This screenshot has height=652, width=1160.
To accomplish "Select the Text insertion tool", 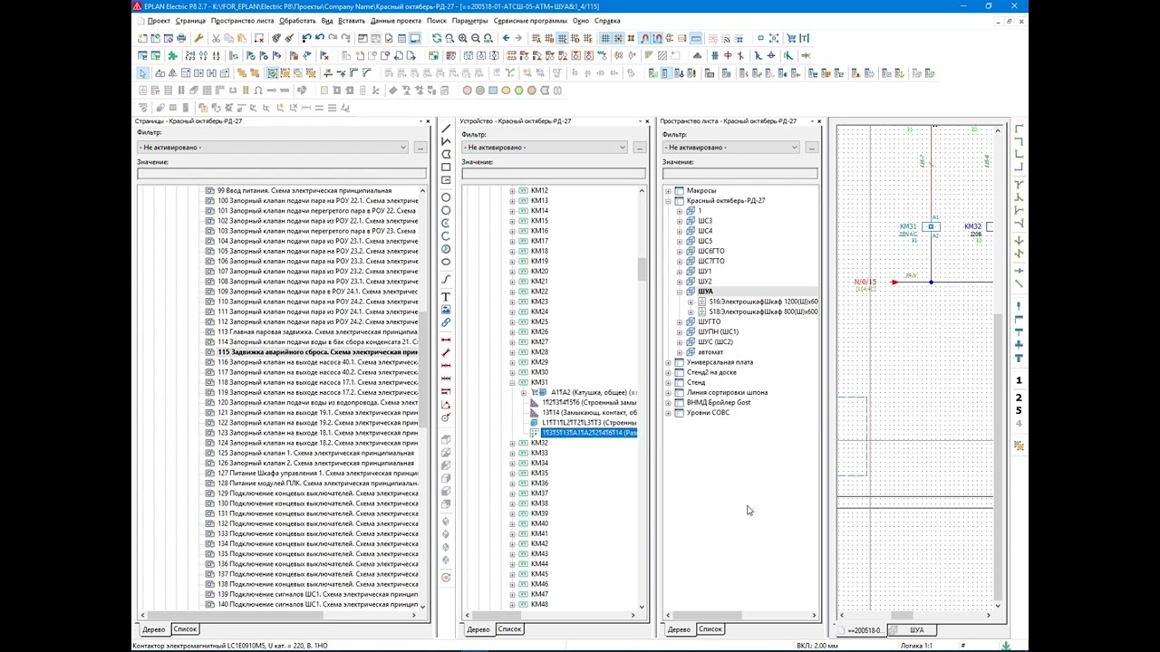I will pos(446,297).
